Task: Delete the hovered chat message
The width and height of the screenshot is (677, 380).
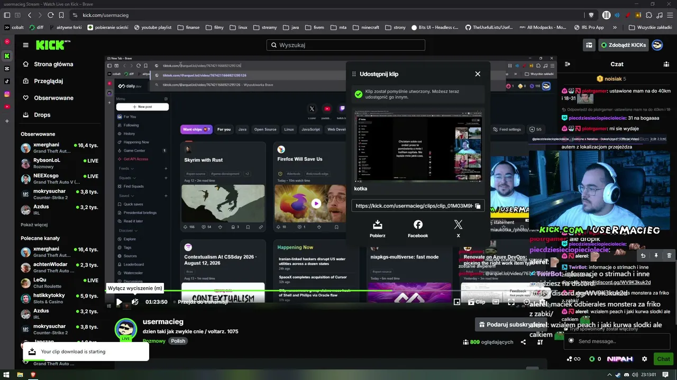Action: pos(669,255)
